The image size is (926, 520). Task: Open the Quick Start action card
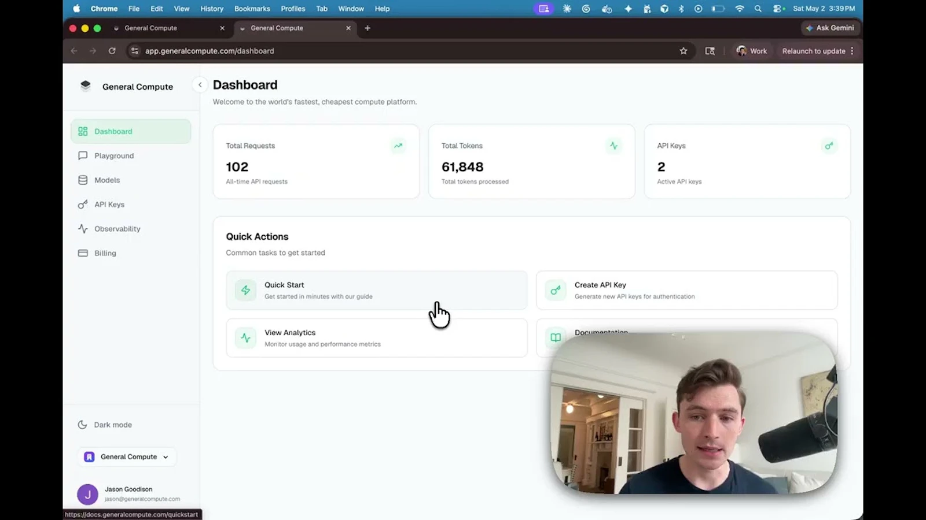pyautogui.click(x=377, y=290)
